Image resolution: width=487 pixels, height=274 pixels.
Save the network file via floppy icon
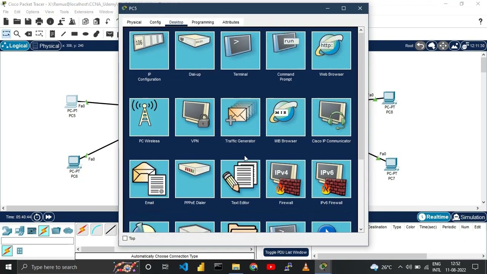coord(28,22)
